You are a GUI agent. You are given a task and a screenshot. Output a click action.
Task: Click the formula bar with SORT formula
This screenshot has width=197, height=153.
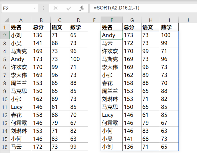point(143,8)
